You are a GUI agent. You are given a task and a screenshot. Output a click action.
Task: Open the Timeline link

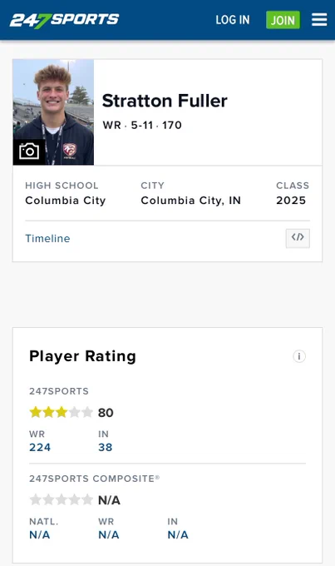47,238
